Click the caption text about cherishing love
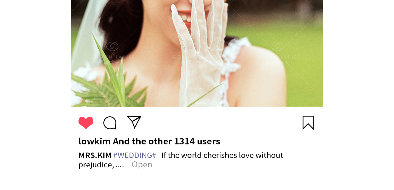The image size is (394, 190). coord(222,155)
